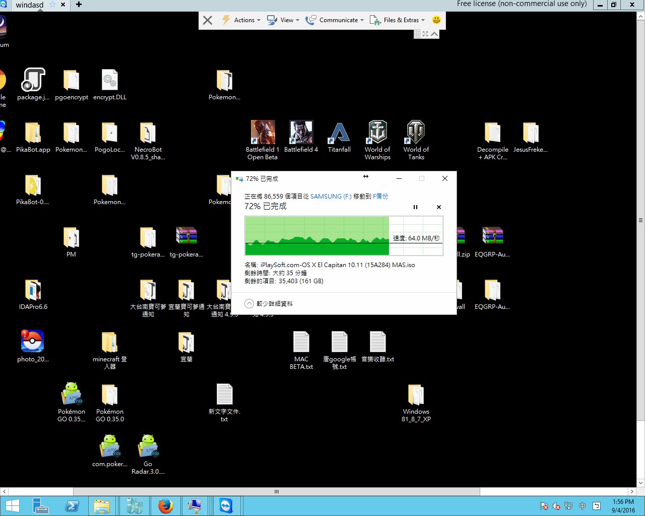Open a new TeamViewer session tab

click(79, 5)
